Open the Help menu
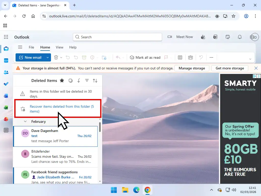 pyautogui.click(x=73, y=47)
